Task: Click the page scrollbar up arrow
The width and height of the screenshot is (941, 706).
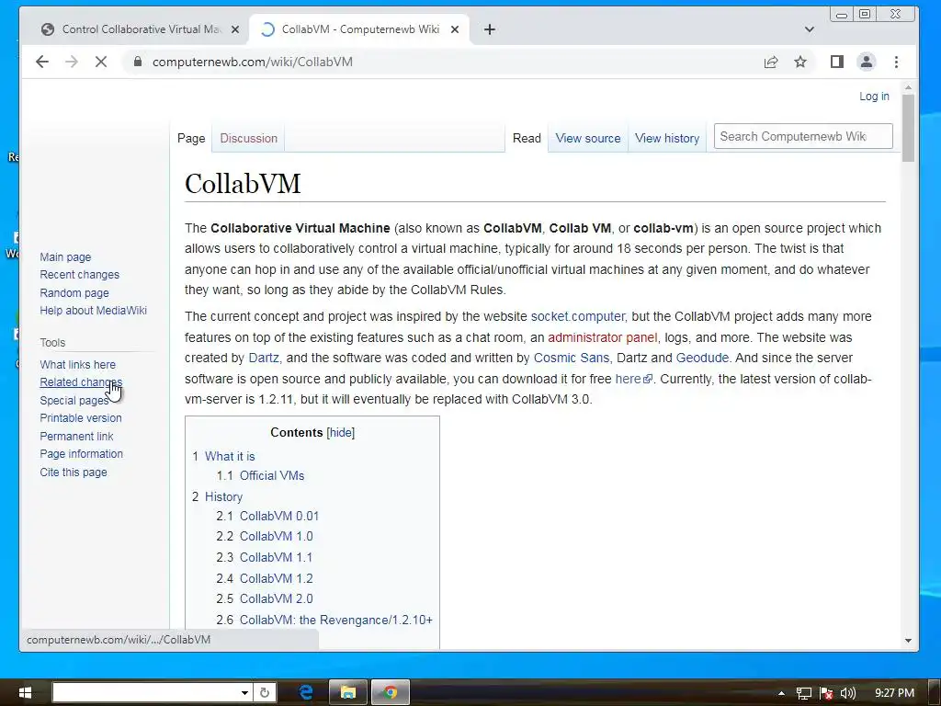Action: click(x=908, y=87)
